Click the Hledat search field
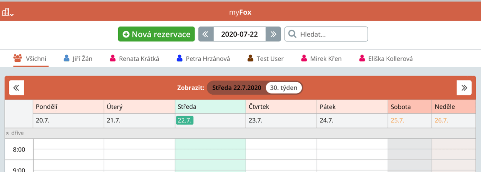481x172 pixels. (326, 34)
